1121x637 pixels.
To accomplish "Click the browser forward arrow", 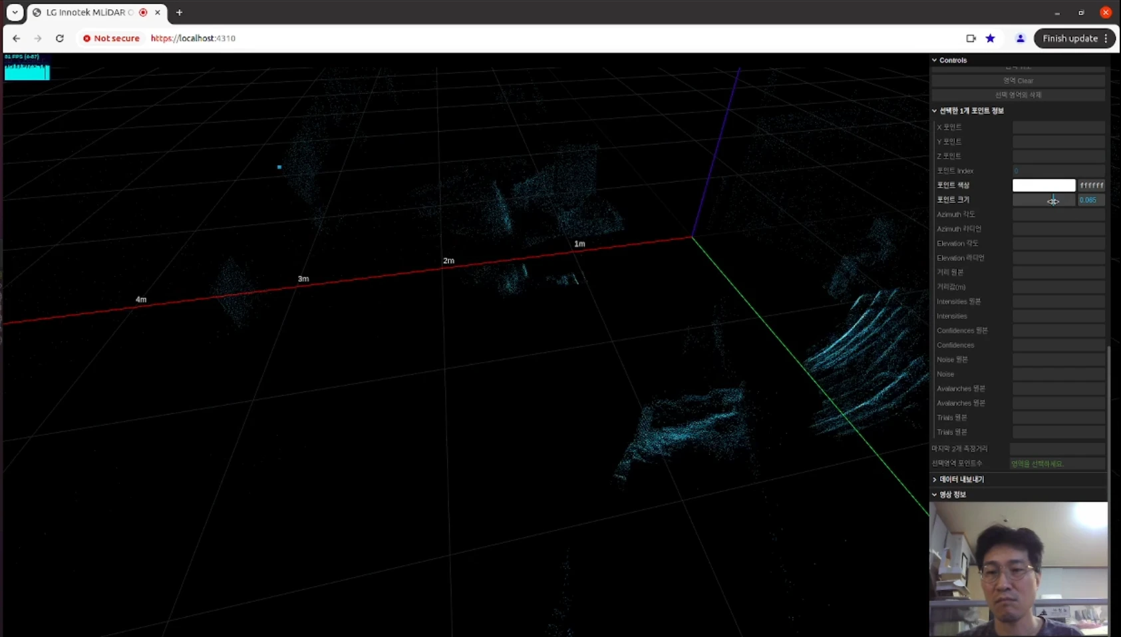I will click(x=38, y=39).
